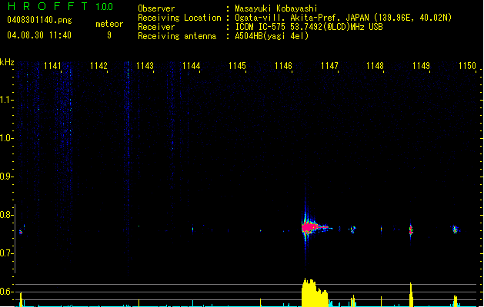Select observer name Masayuki Kobayashi
This screenshot has height=307, width=484.
pos(276,8)
